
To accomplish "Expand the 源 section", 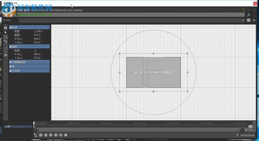I will 10,67.
